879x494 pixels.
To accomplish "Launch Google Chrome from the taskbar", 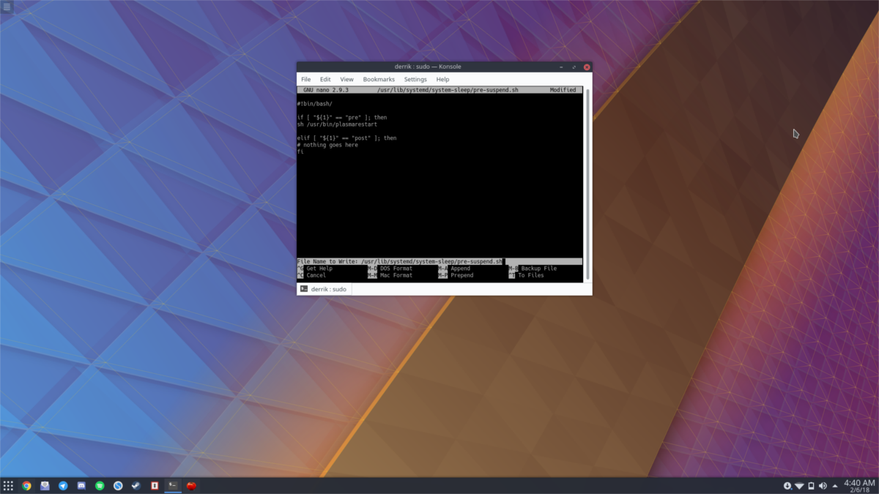I will tap(26, 485).
